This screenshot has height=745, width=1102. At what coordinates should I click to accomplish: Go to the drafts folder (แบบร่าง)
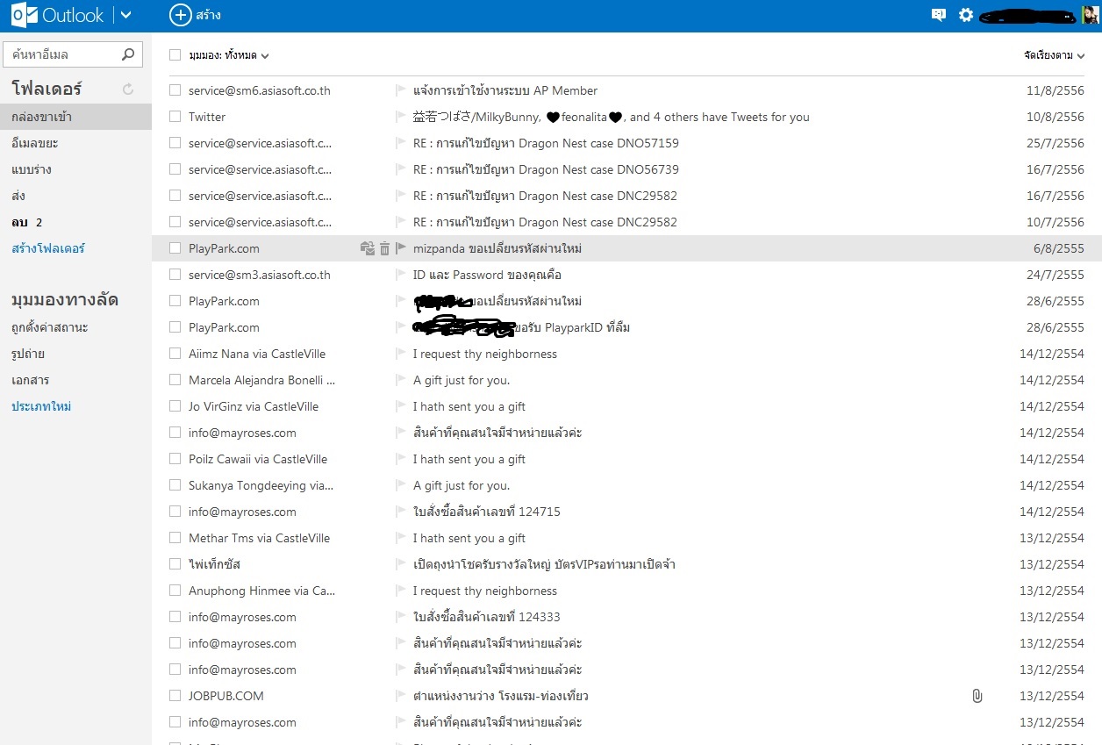click(x=32, y=169)
